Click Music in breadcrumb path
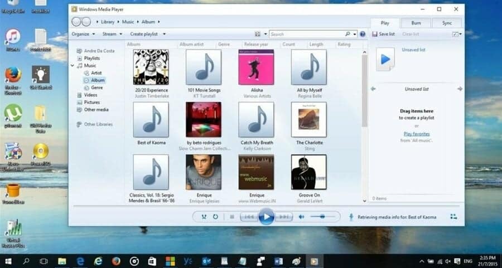 pyautogui.click(x=128, y=22)
